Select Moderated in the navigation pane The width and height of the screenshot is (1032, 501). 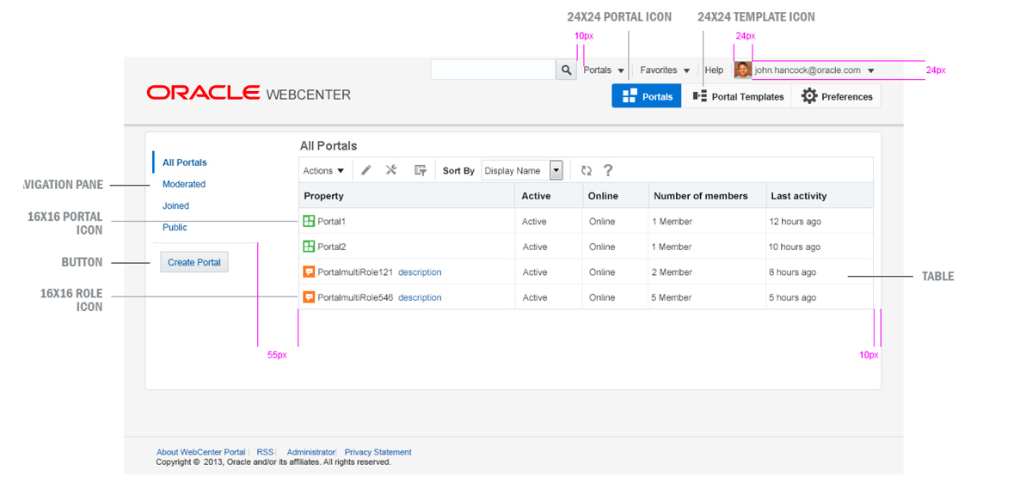coord(184,184)
